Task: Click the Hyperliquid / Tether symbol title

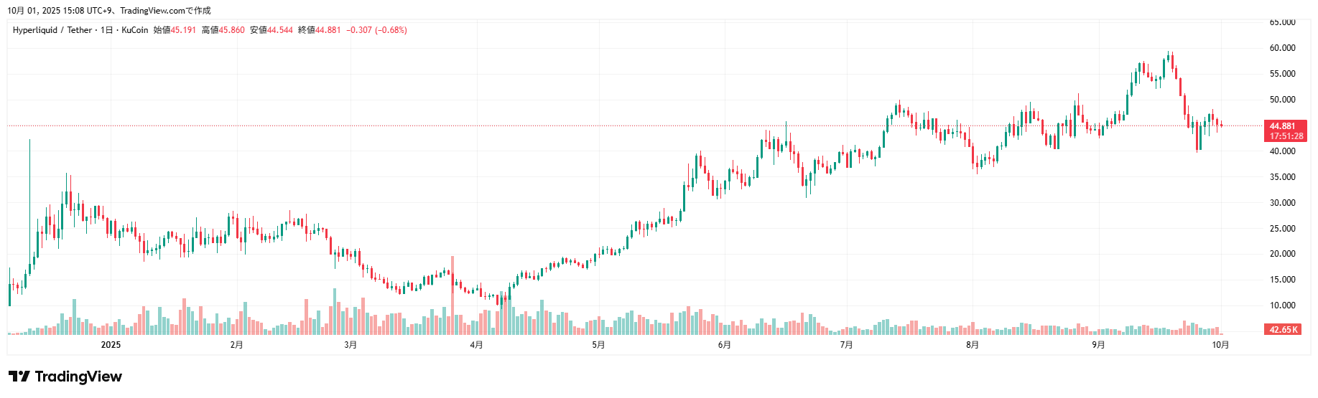Action: click(52, 30)
